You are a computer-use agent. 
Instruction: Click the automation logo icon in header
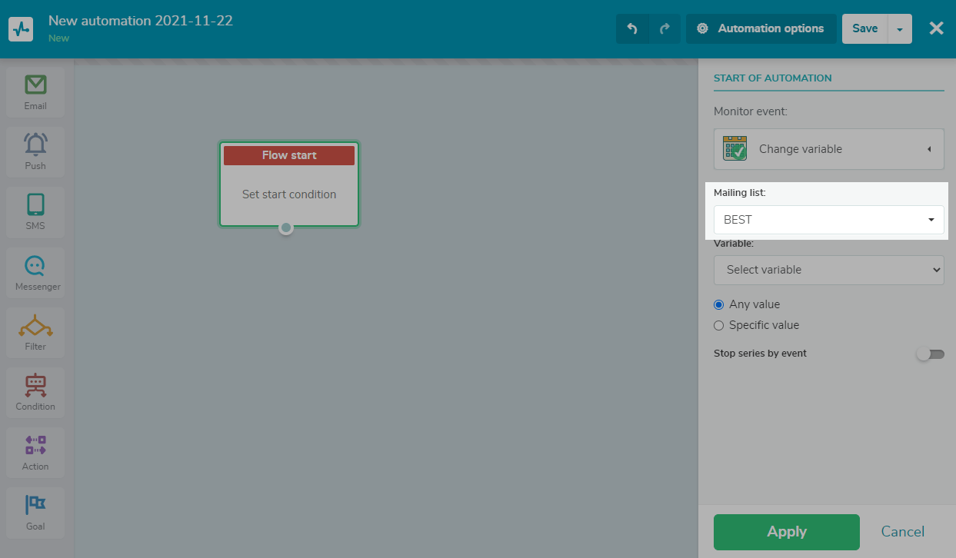tap(22, 28)
